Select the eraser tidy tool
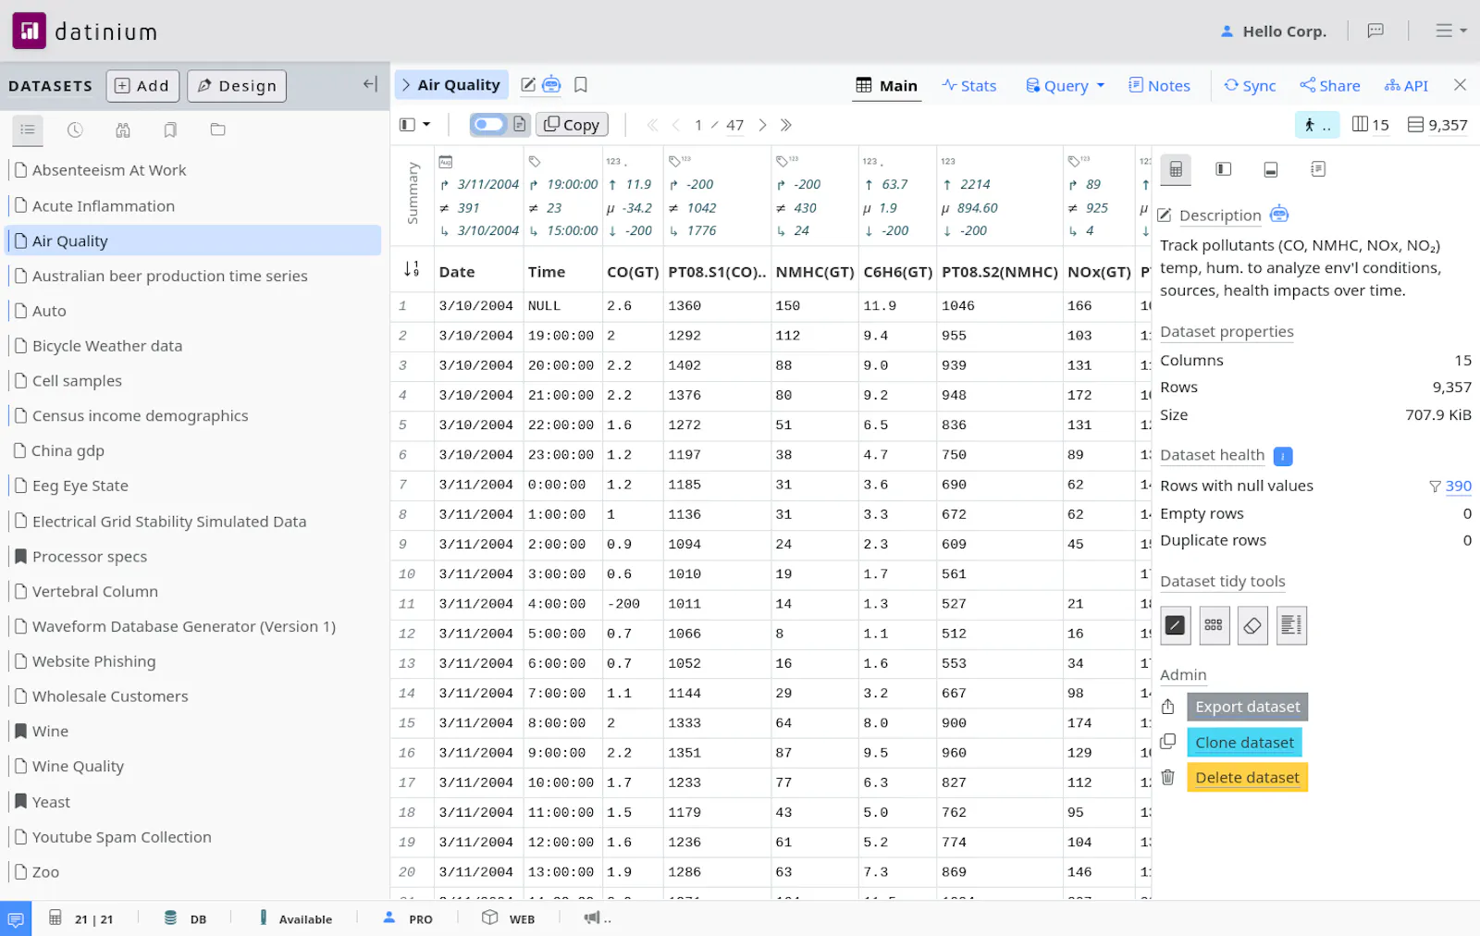 tap(1252, 625)
